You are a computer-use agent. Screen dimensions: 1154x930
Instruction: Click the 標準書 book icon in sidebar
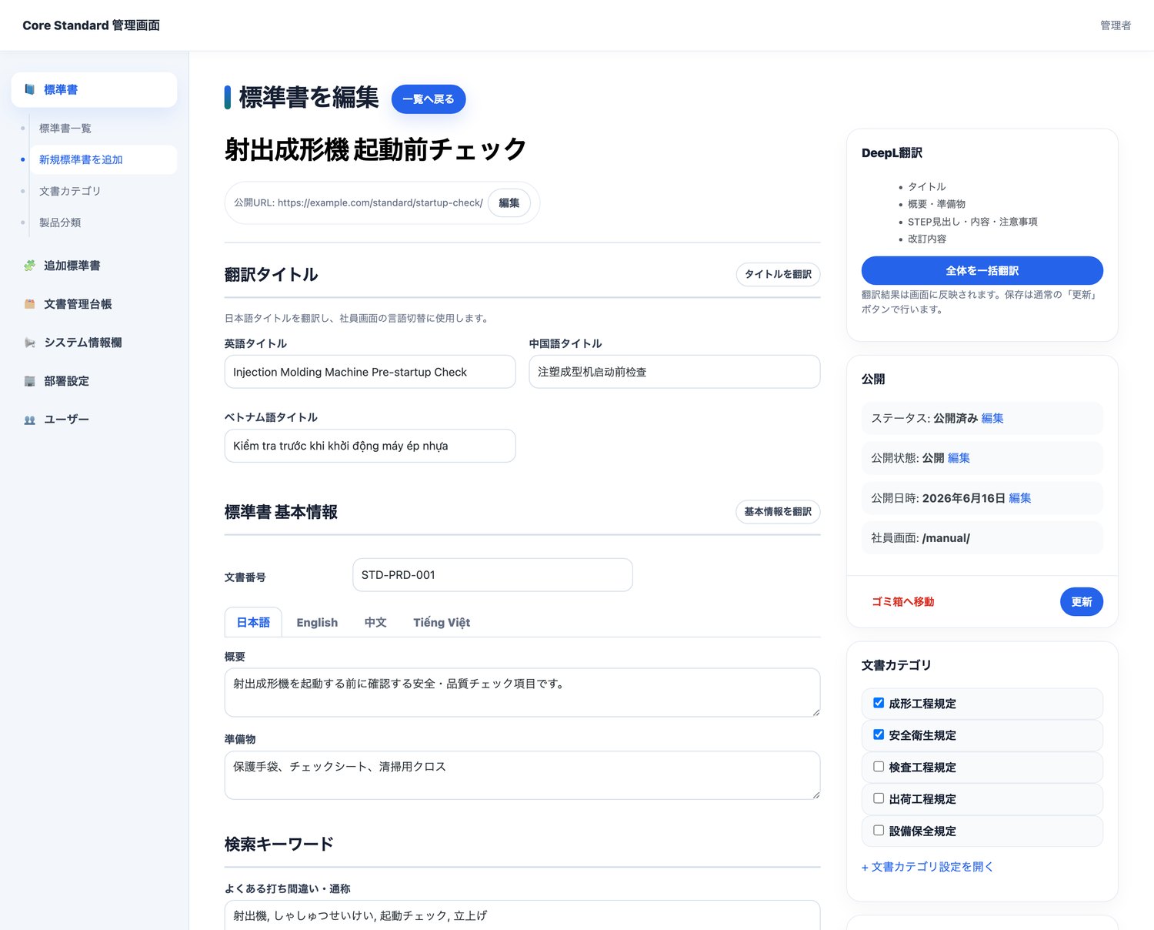pyautogui.click(x=29, y=89)
